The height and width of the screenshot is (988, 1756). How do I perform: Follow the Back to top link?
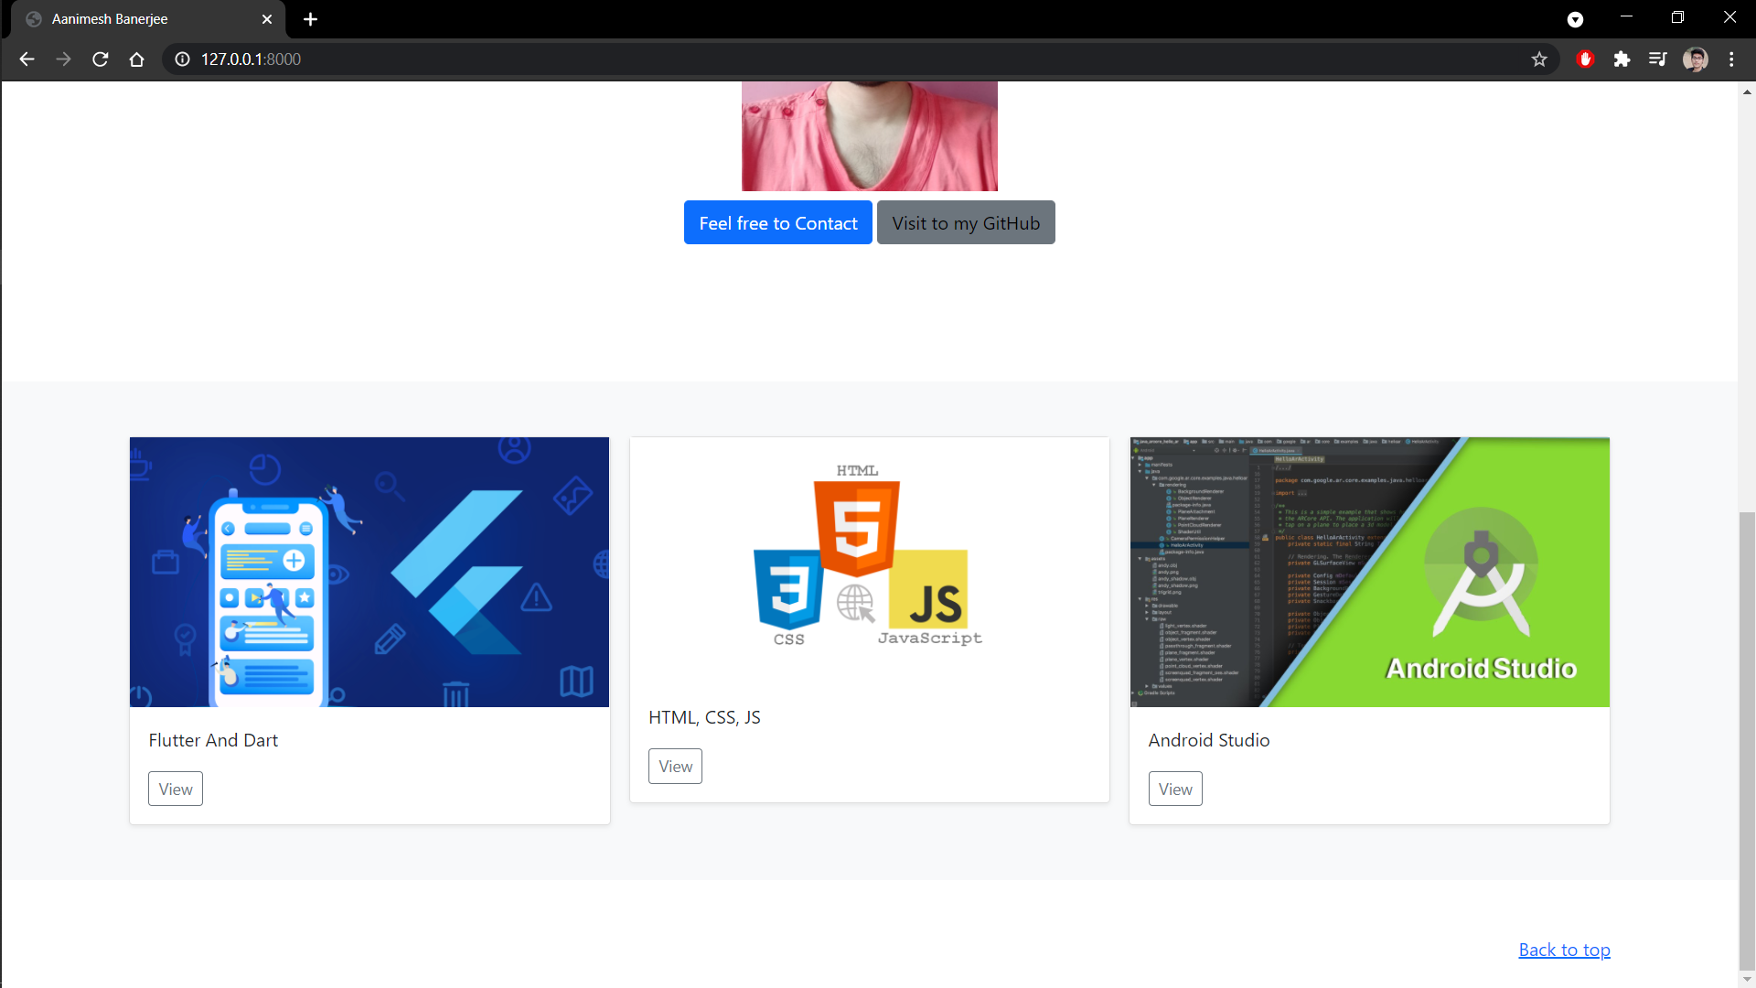(1564, 950)
